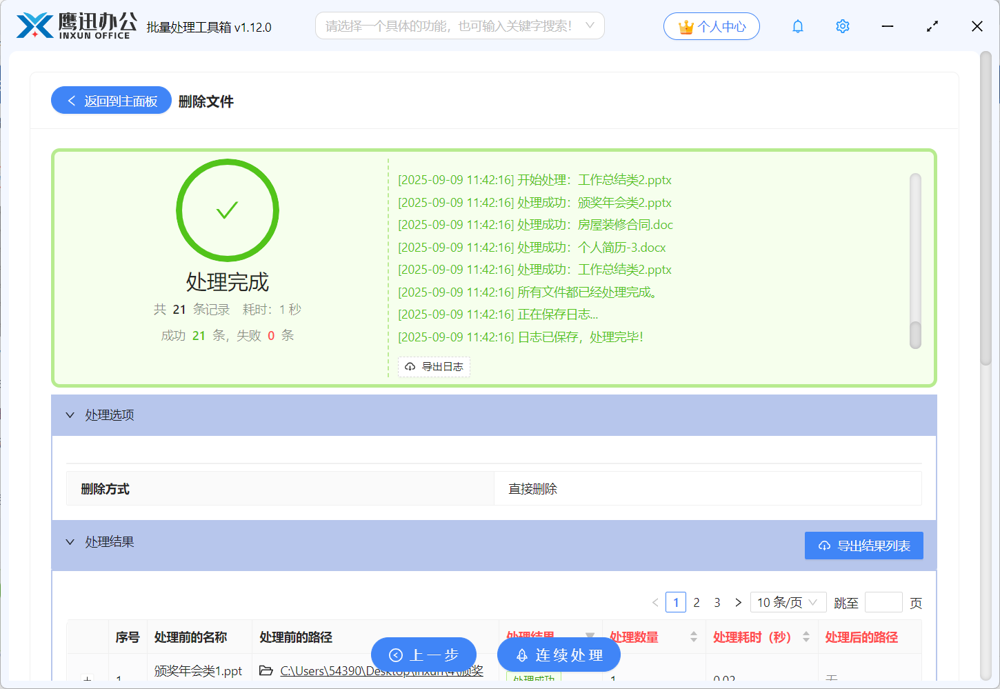Click the log panel scrollbar thumb
The width and height of the screenshot is (1000, 689).
coord(916,335)
